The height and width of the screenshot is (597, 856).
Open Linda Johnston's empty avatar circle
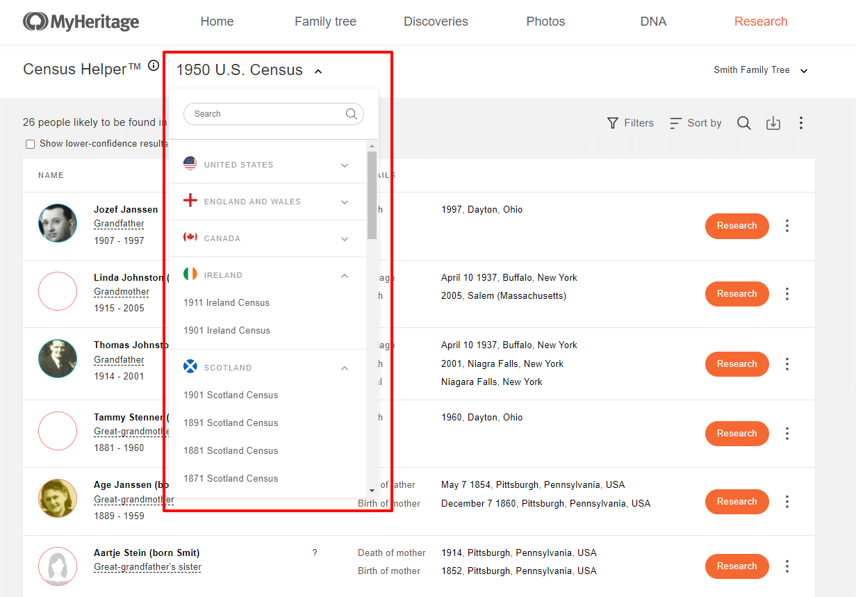pos(58,291)
